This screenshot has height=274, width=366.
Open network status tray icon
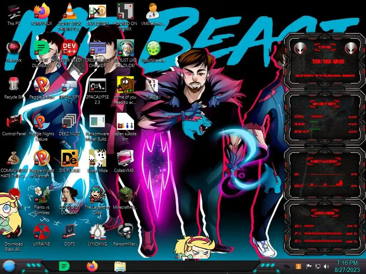tap(318, 266)
